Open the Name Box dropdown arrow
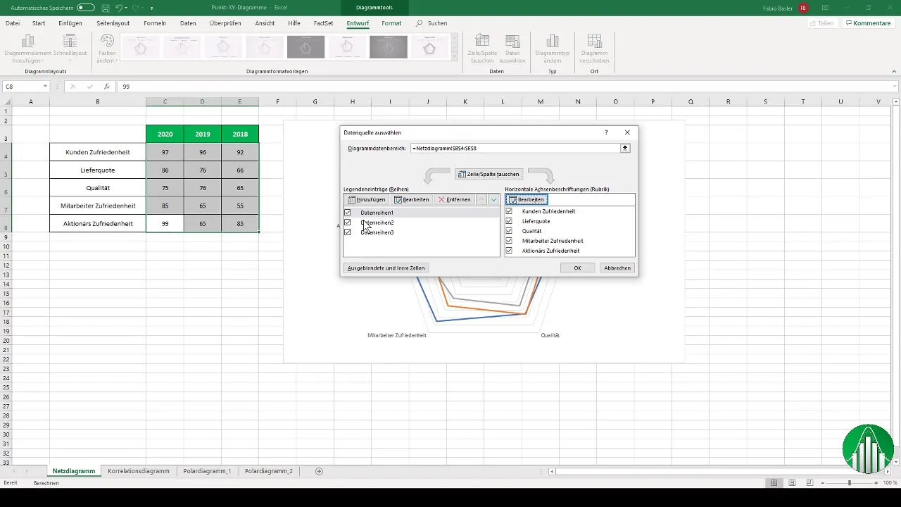Screen dimensions: 901x507 click(45, 87)
